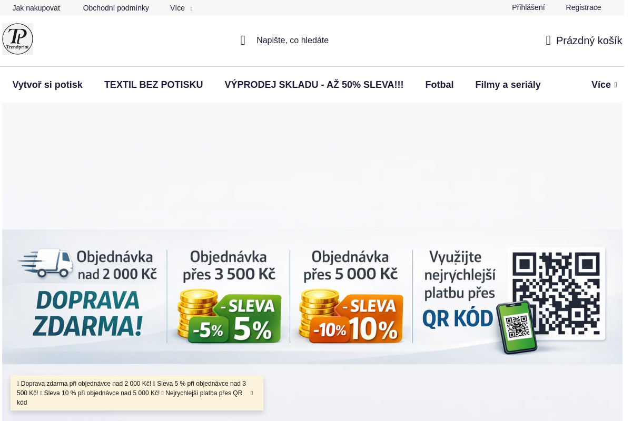632x421 pixels.
Task: Open the Jak nakupovat page
Action: pos(36,8)
